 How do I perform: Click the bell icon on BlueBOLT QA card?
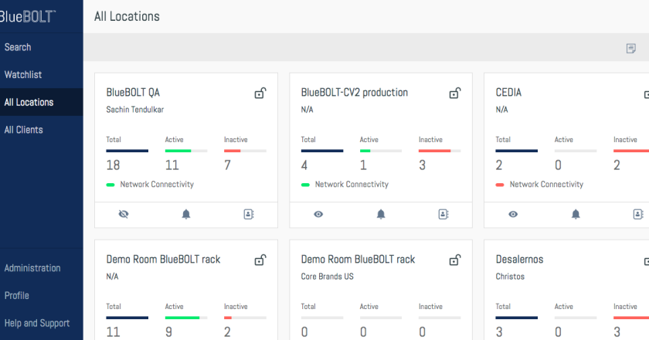point(186,214)
